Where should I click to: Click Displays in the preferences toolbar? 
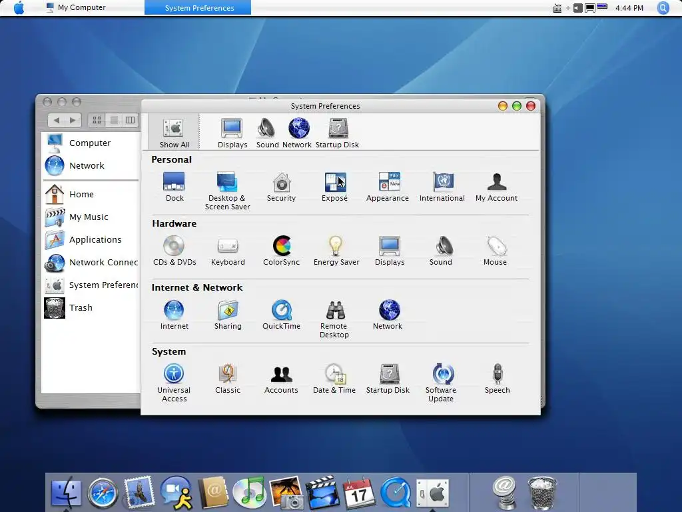[x=232, y=133]
